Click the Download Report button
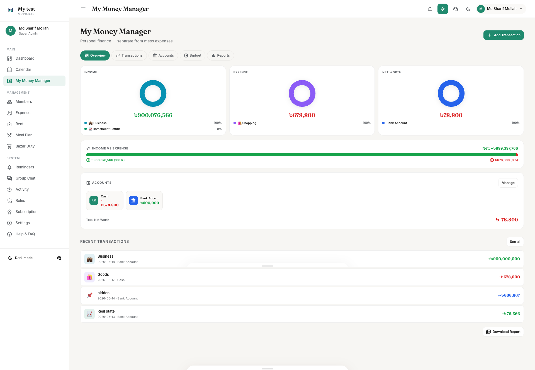The width and height of the screenshot is (535, 370). (x=503, y=332)
